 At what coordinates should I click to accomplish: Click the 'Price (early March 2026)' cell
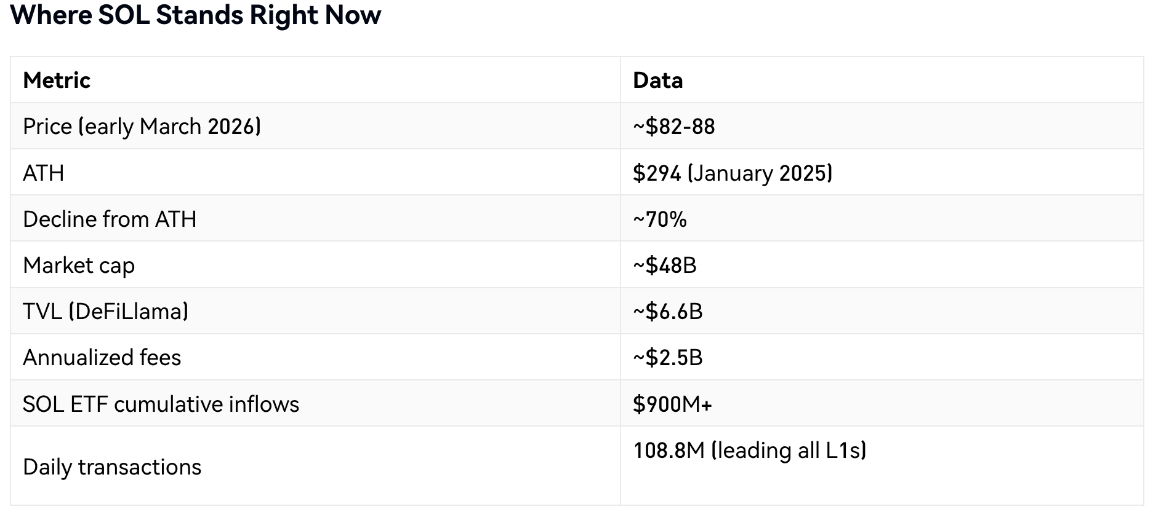coord(142,127)
